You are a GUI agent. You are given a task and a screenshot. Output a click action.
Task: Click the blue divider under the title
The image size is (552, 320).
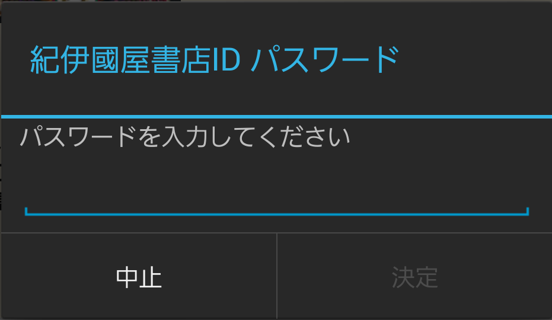coord(276,117)
